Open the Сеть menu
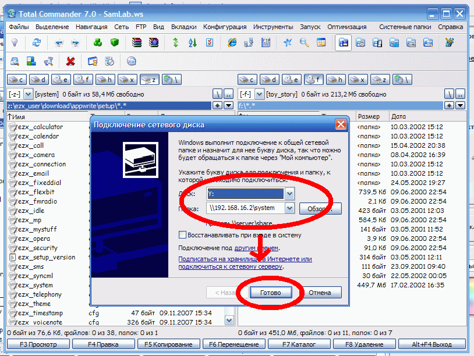 (x=122, y=27)
